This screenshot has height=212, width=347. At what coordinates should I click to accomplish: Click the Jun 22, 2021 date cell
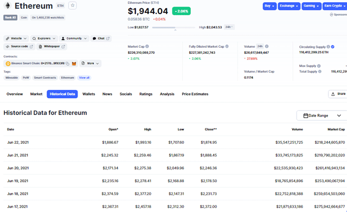coord(18,142)
